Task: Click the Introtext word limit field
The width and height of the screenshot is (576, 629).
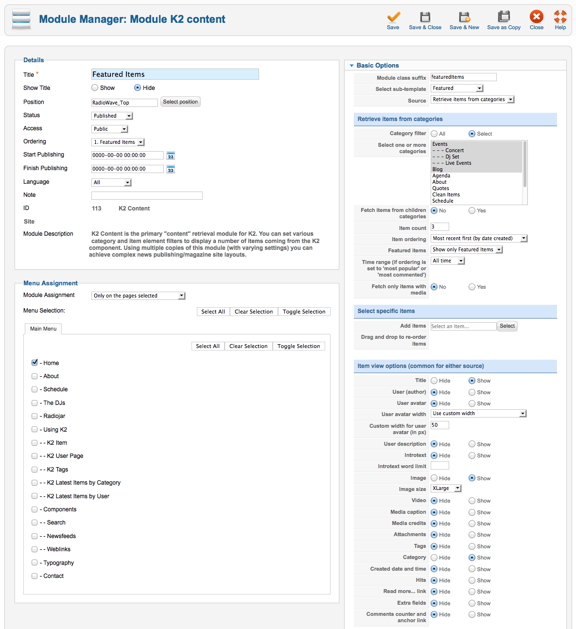Action: (x=440, y=466)
